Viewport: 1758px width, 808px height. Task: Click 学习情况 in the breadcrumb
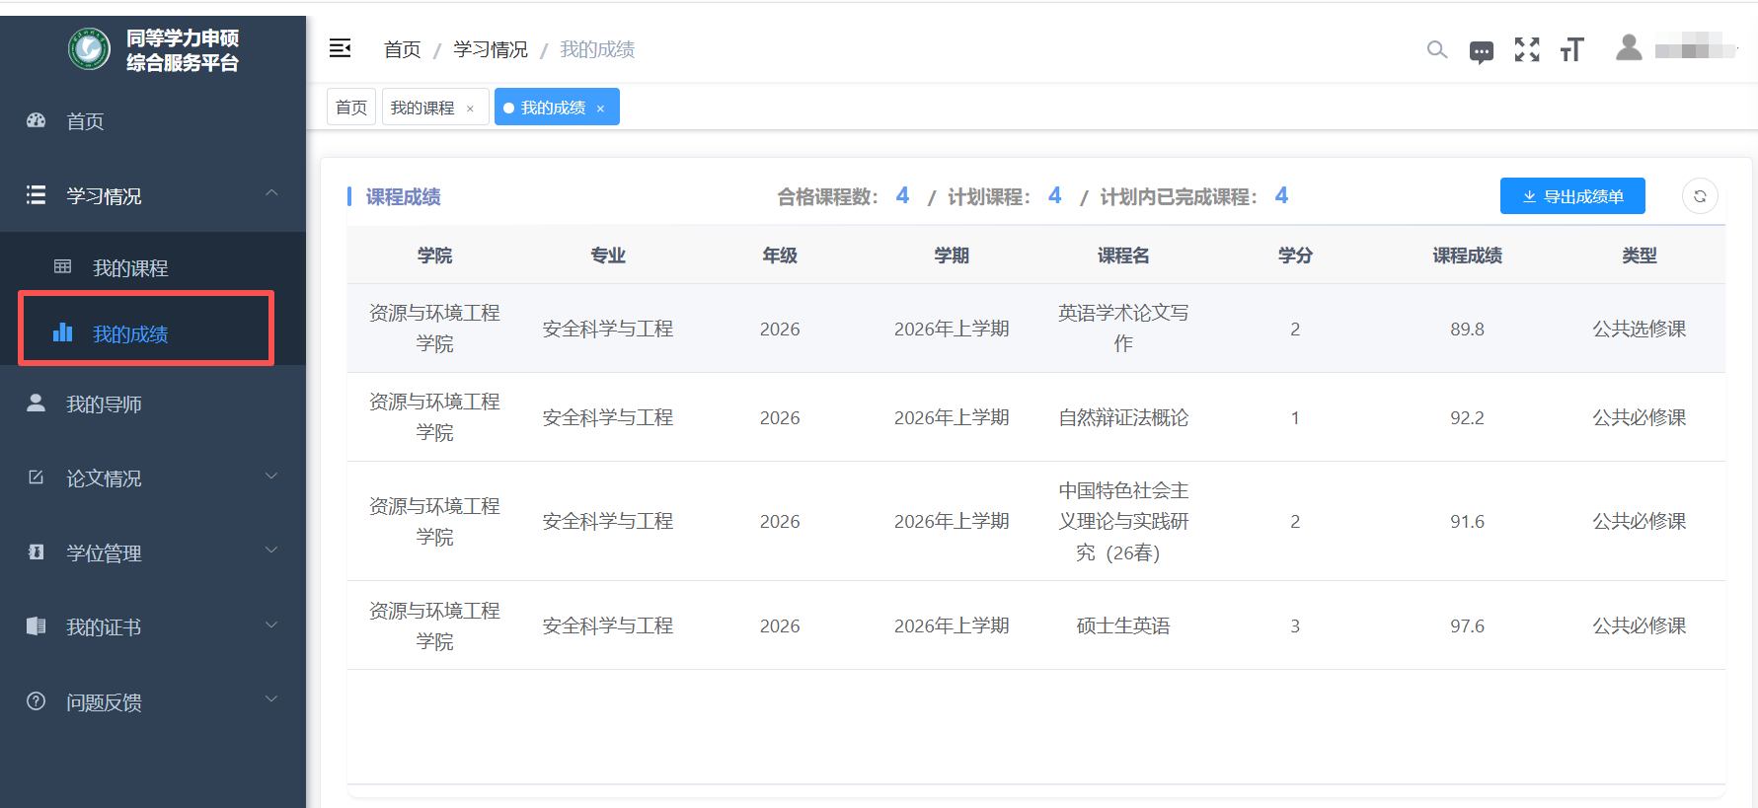point(491,49)
